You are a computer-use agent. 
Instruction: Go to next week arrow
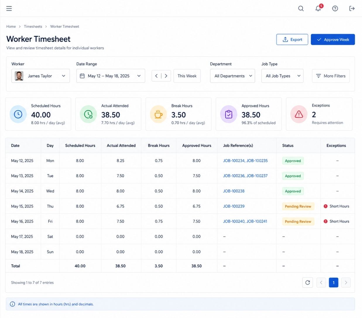point(166,76)
